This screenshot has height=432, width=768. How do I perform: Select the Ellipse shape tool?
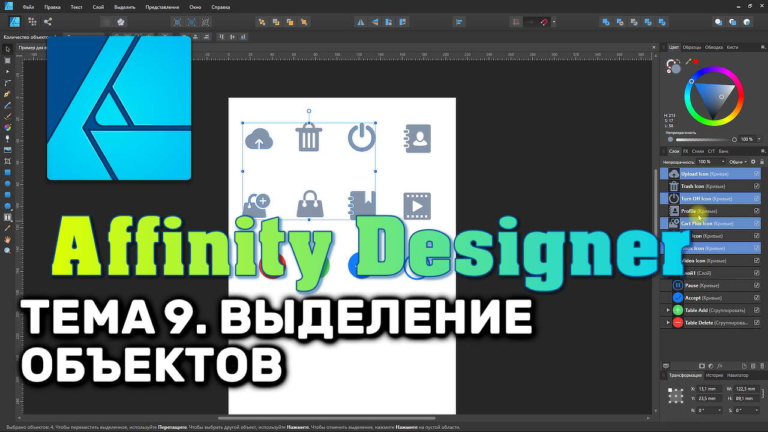coord(8,184)
